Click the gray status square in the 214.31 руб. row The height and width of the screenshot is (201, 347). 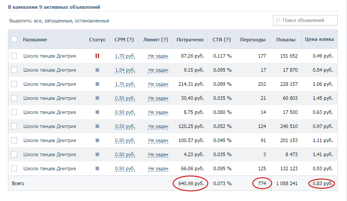pos(97,84)
